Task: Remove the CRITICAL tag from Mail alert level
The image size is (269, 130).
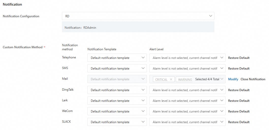Action: pos(171,79)
